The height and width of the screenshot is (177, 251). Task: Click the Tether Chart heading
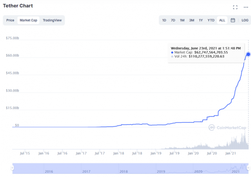[x=18, y=6]
